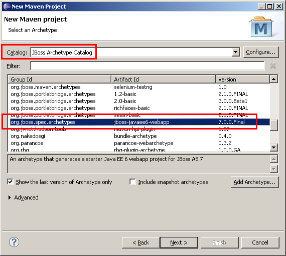Minimize the New Maven Project window

tap(261, 6)
